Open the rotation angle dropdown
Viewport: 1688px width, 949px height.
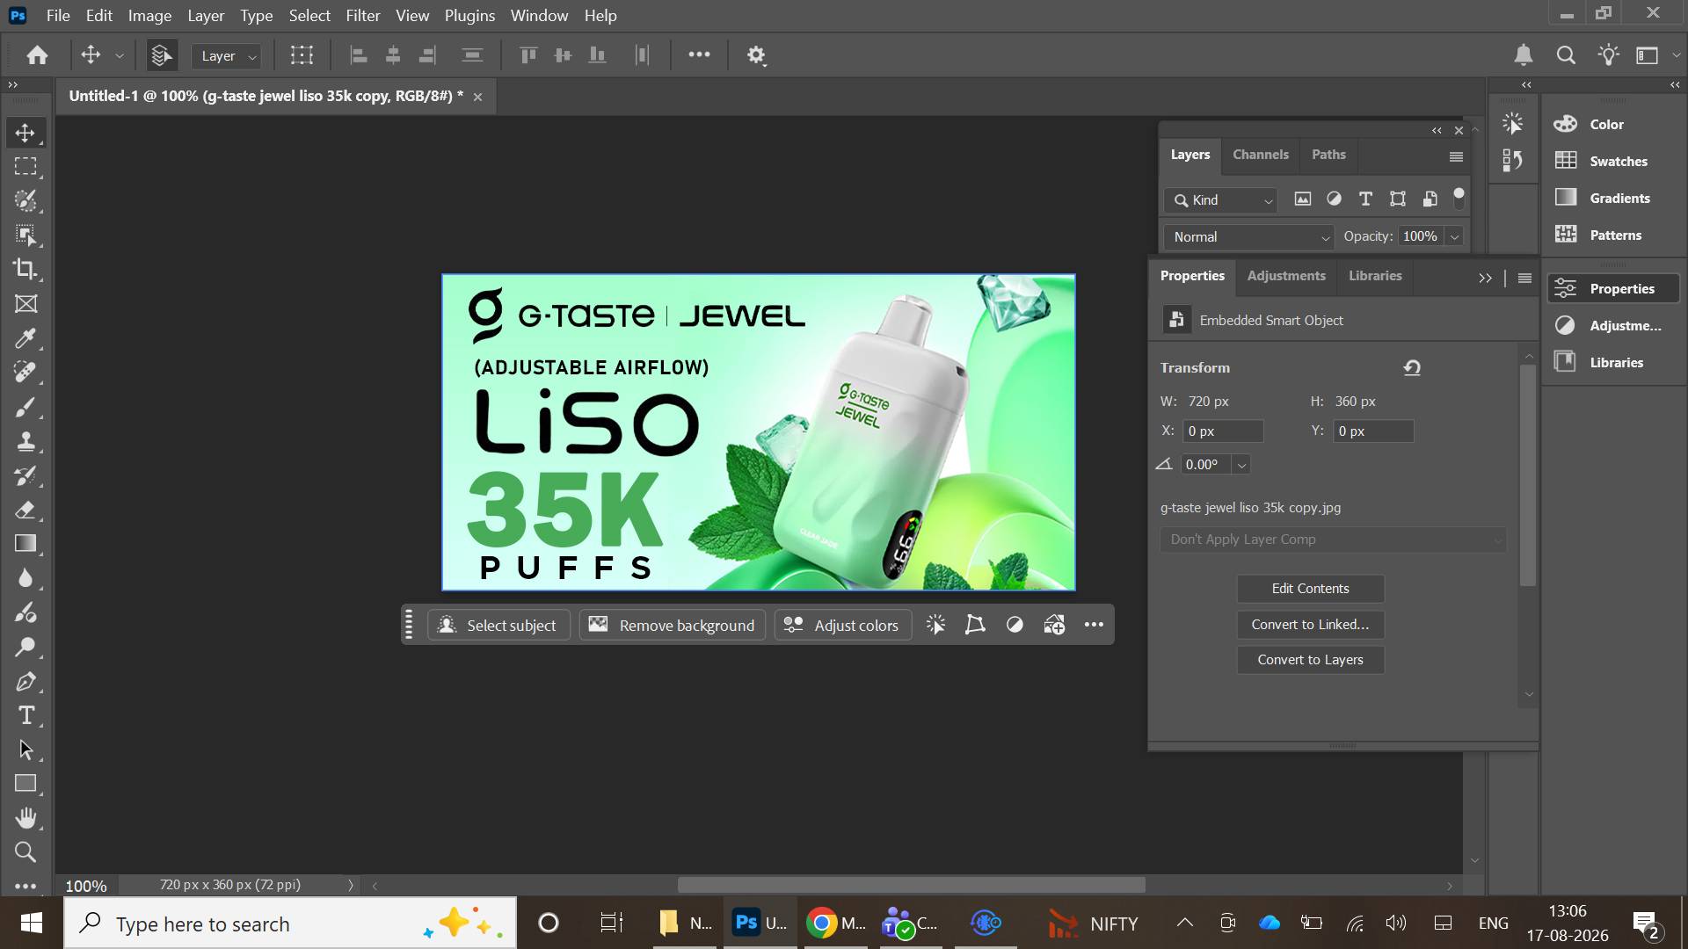1241,465
